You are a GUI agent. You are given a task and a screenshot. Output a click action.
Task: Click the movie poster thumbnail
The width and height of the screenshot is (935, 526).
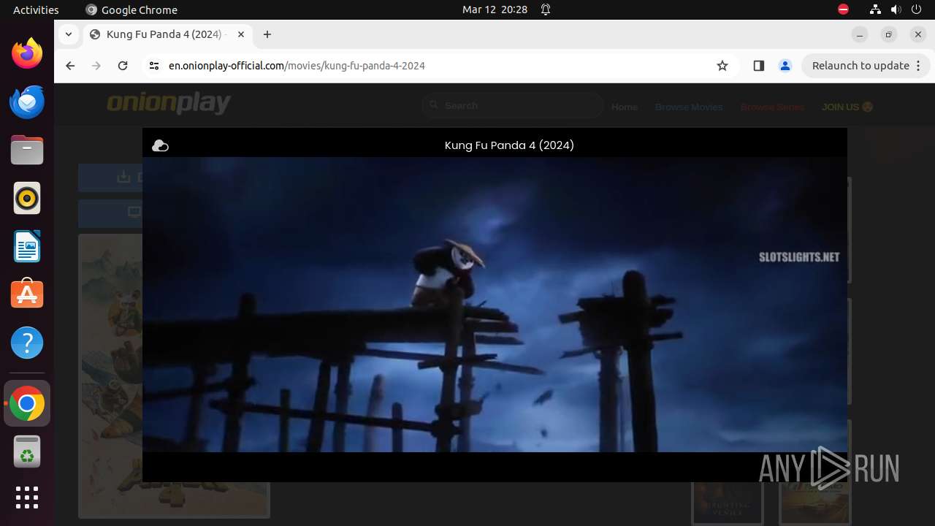pyautogui.click(x=110, y=376)
